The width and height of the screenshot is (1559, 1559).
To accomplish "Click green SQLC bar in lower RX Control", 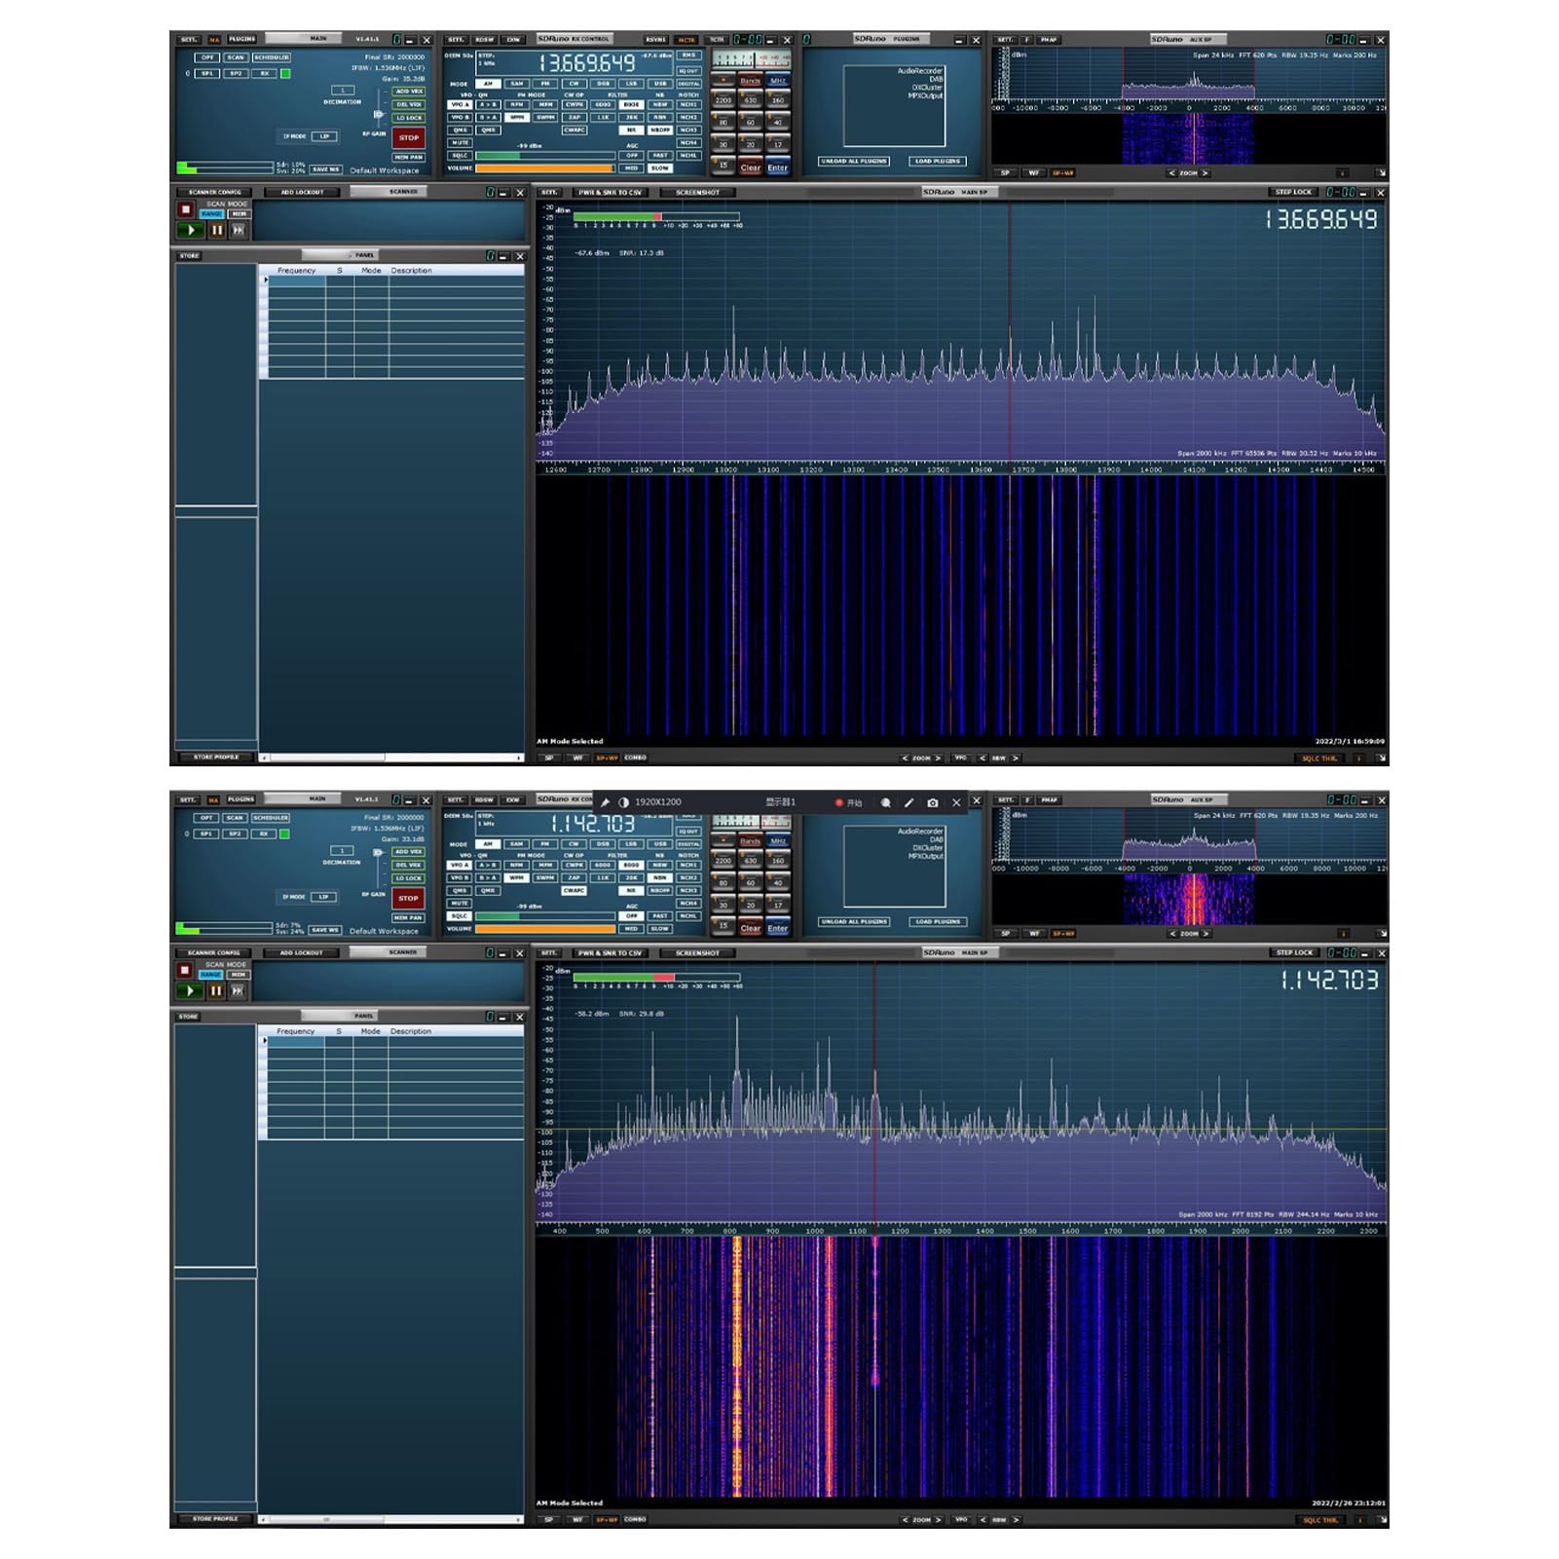I will coord(544,916).
